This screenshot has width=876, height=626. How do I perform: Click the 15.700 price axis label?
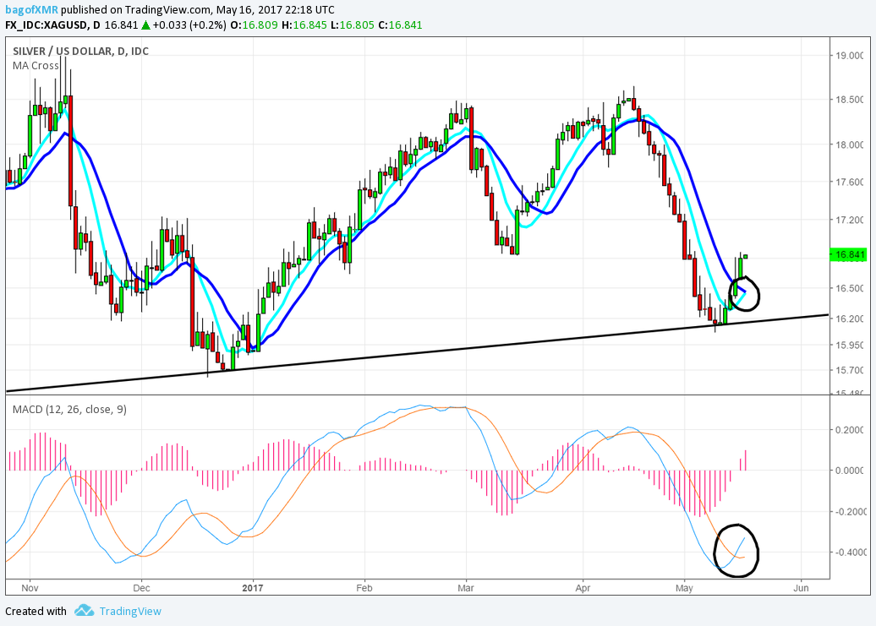(x=850, y=370)
